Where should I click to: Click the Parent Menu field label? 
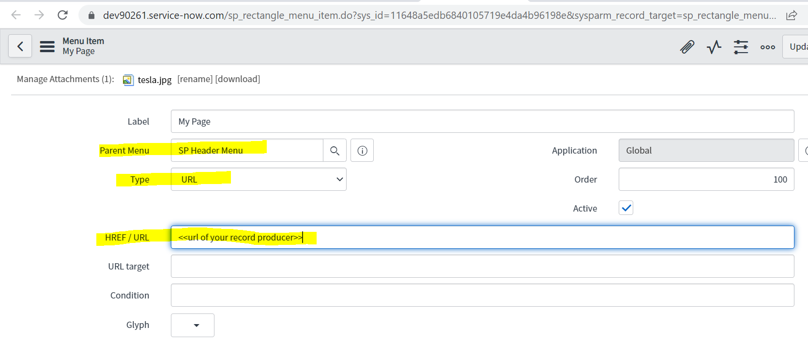tap(124, 150)
